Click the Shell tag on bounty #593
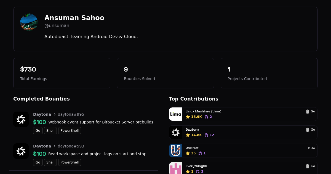331x174 pixels. click(x=50, y=162)
